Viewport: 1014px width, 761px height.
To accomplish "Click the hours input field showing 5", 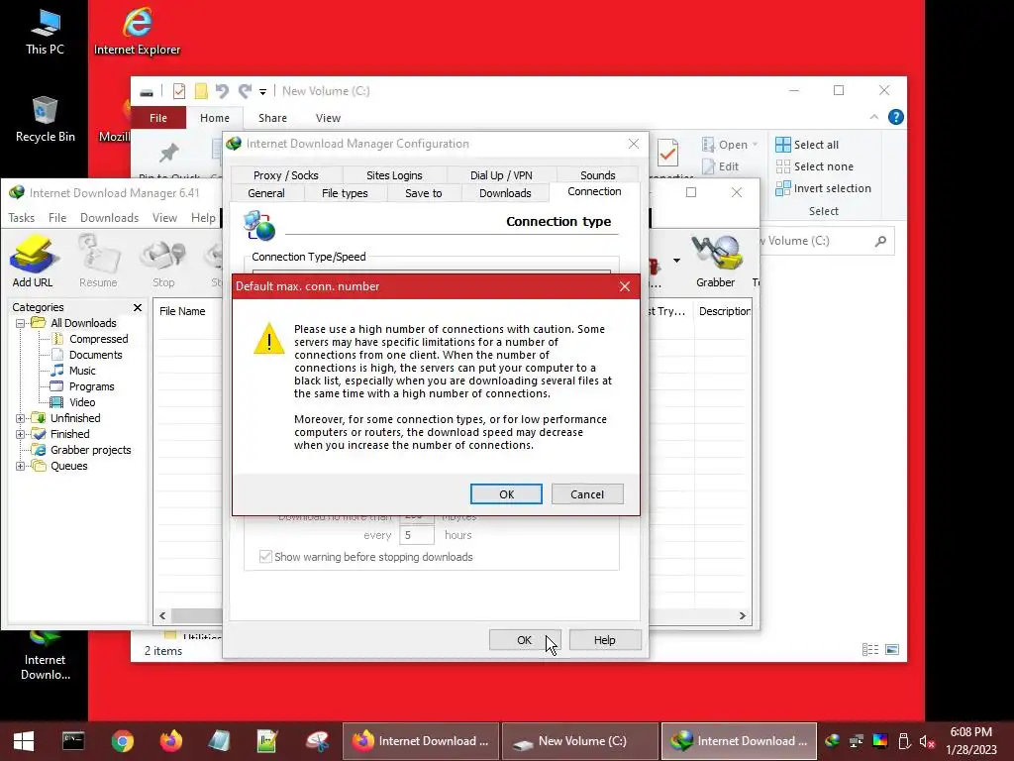I will pos(417,535).
